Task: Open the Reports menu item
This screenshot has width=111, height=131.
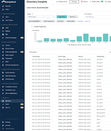Action: (x=8, y=107)
